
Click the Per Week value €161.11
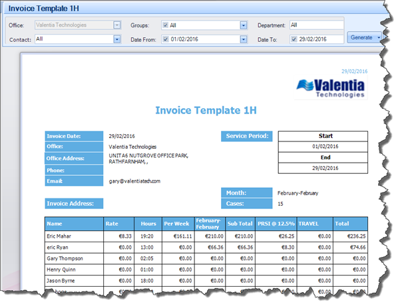[x=182, y=236]
